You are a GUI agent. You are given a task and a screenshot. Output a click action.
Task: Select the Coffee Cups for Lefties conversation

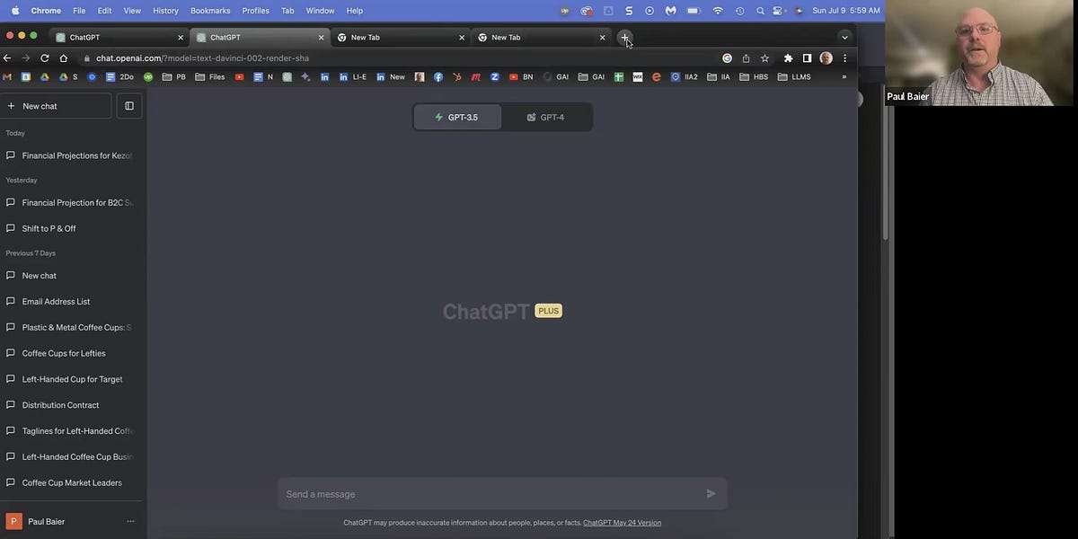tap(66, 352)
